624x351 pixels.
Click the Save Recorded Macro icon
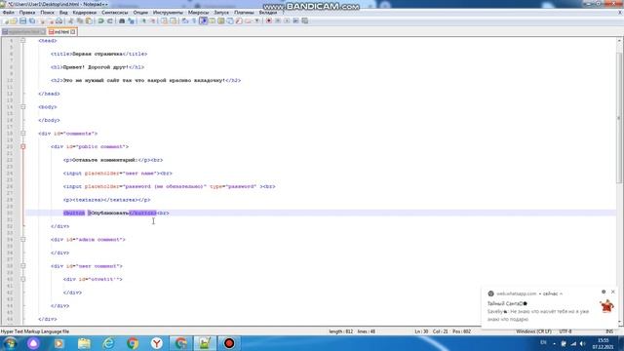(305, 20)
